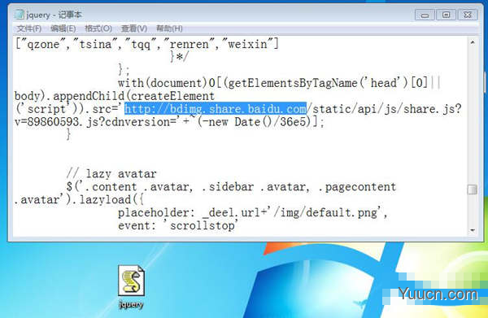Click in the 'placeholder: _deel.url' line
Image resolution: width=488 pixels, height=318 pixels.
coord(252,213)
